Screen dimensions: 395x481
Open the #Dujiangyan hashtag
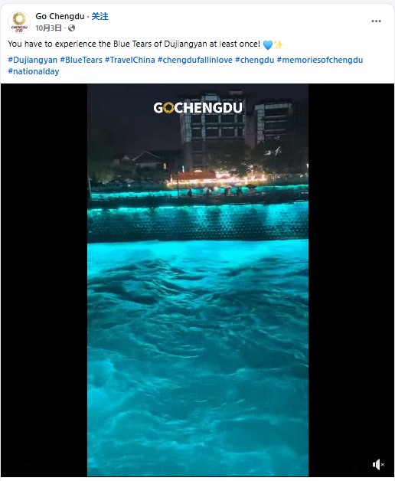point(32,60)
